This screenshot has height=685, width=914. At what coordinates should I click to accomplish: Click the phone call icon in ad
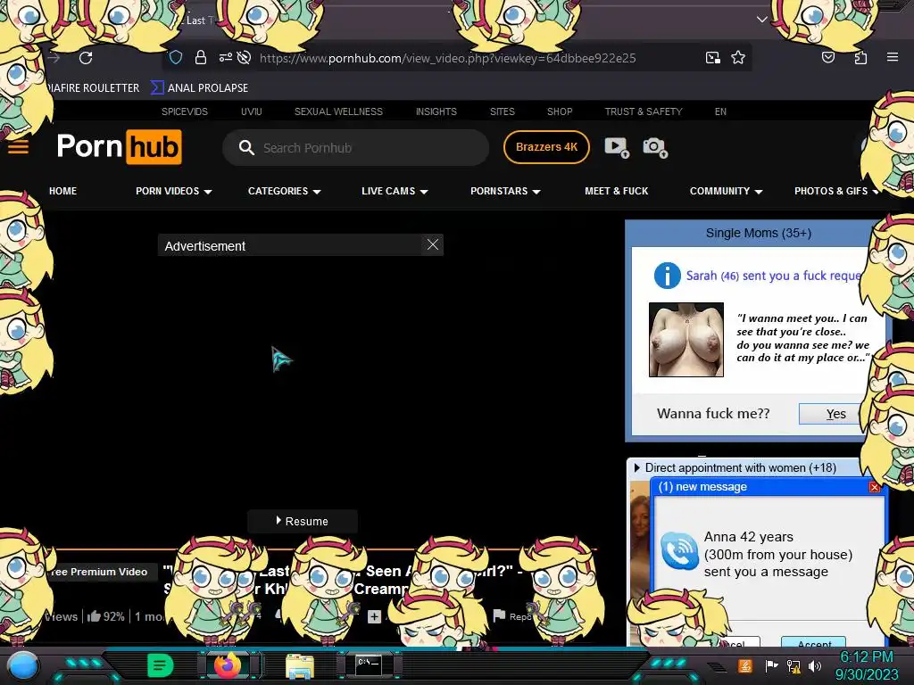click(679, 551)
